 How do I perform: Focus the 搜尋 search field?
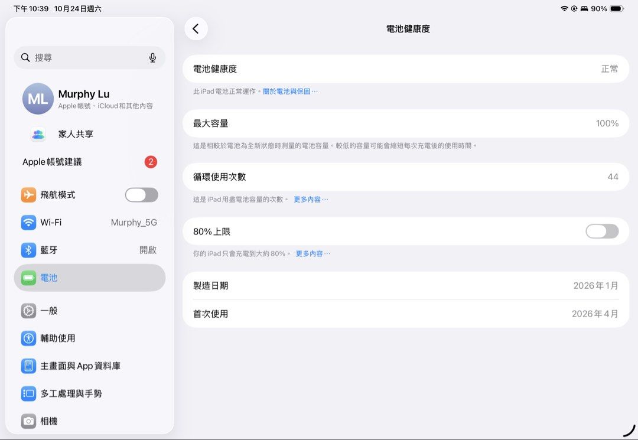(x=90, y=58)
